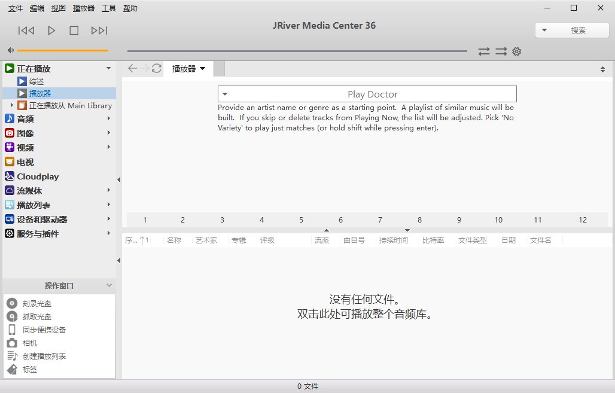Open the Play Doctor dropdown arrow

point(225,94)
